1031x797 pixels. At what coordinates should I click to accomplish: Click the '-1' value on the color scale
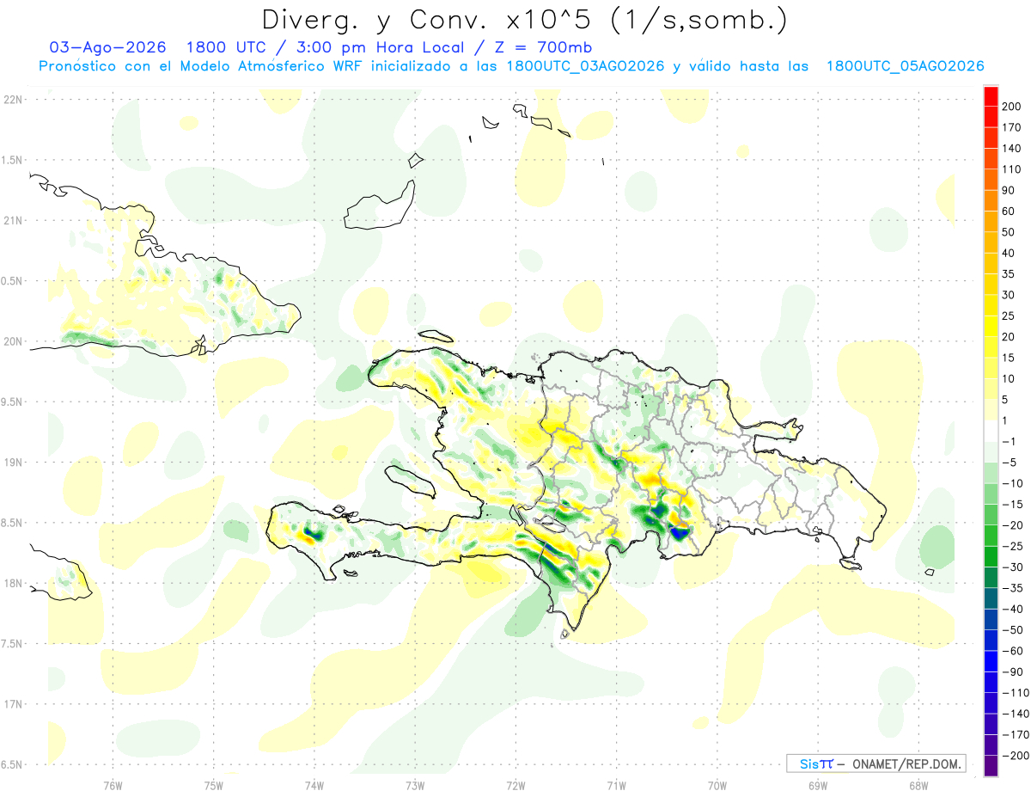coord(1009,442)
